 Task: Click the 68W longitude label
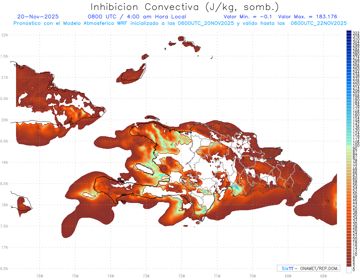tap(323, 276)
